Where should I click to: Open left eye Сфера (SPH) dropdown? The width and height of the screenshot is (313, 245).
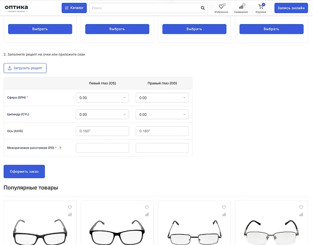coord(102,98)
